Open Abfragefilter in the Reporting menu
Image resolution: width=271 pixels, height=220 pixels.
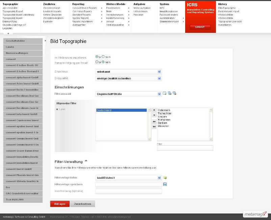[x=79, y=25]
